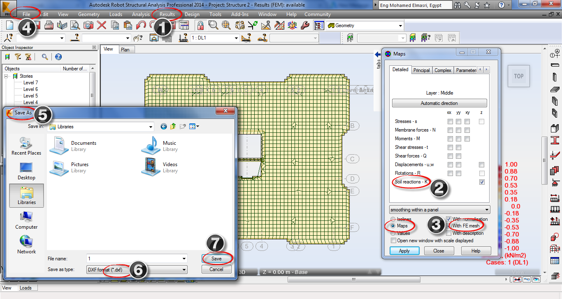Click the tables grid icon in right toolbar
The width and height of the screenshot is (562, 299).
(x=555, y=260)
